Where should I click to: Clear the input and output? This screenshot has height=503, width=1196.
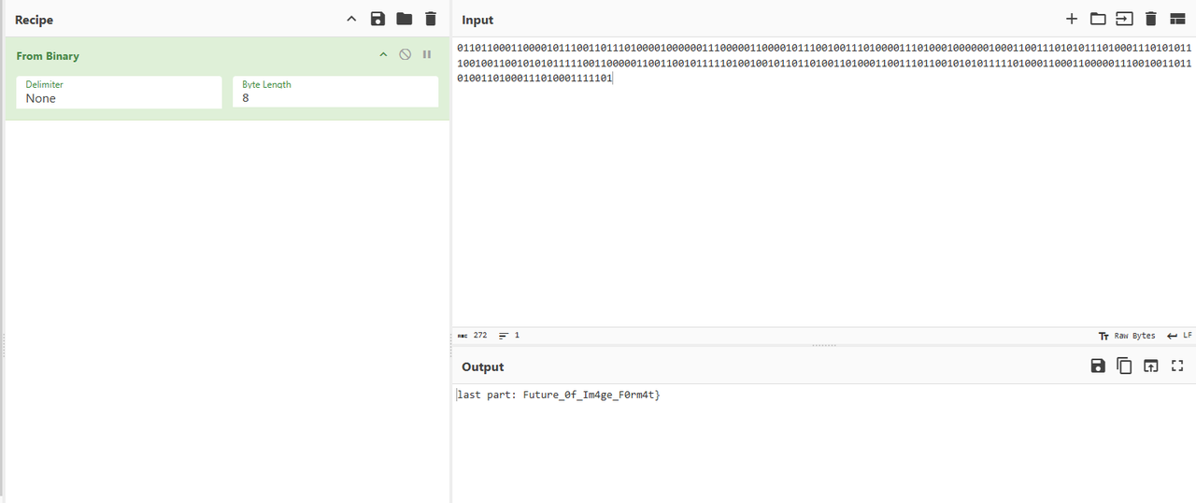1151,19
